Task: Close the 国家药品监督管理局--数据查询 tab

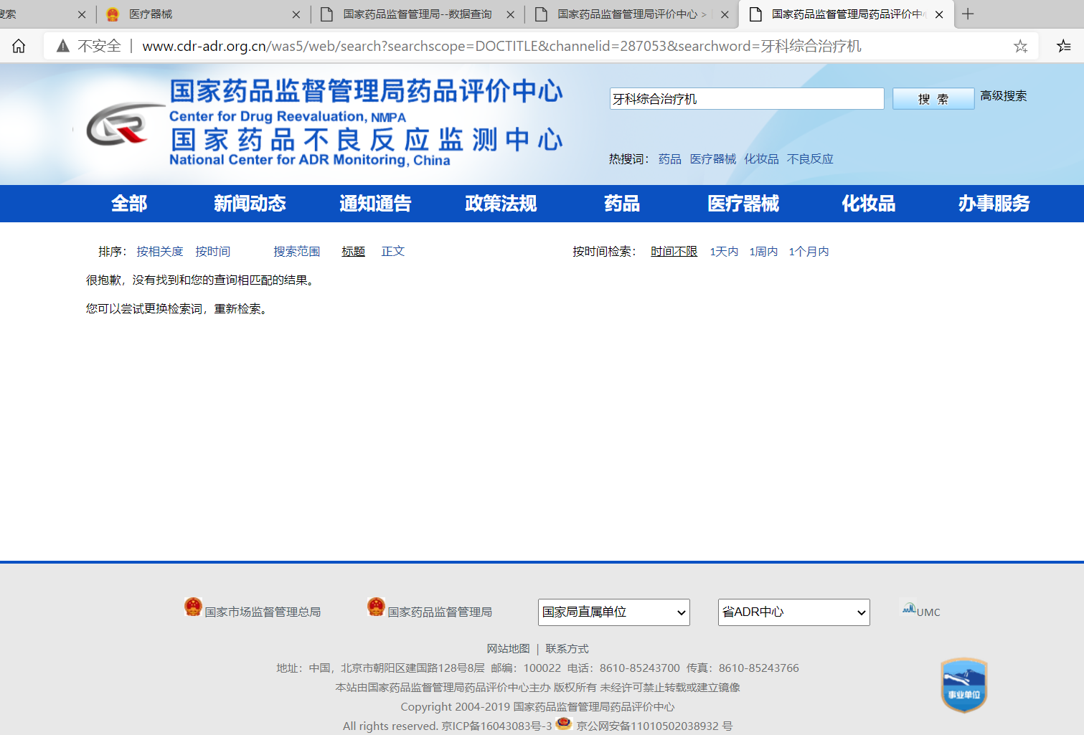Action: coord(511,14)
